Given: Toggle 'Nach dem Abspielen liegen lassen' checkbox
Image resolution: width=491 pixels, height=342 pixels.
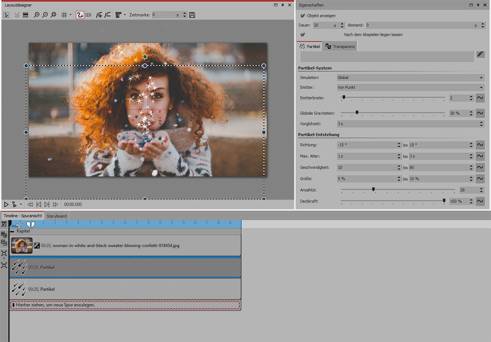Looking at the screenshot, I should pos(303,35).
